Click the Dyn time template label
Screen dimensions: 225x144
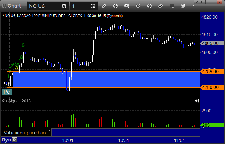tap(6, 140)
